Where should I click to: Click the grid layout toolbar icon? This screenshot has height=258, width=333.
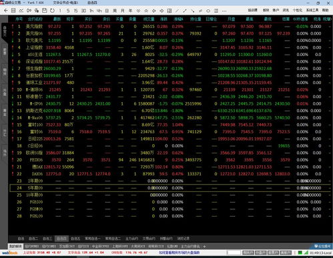pos(170,11)
